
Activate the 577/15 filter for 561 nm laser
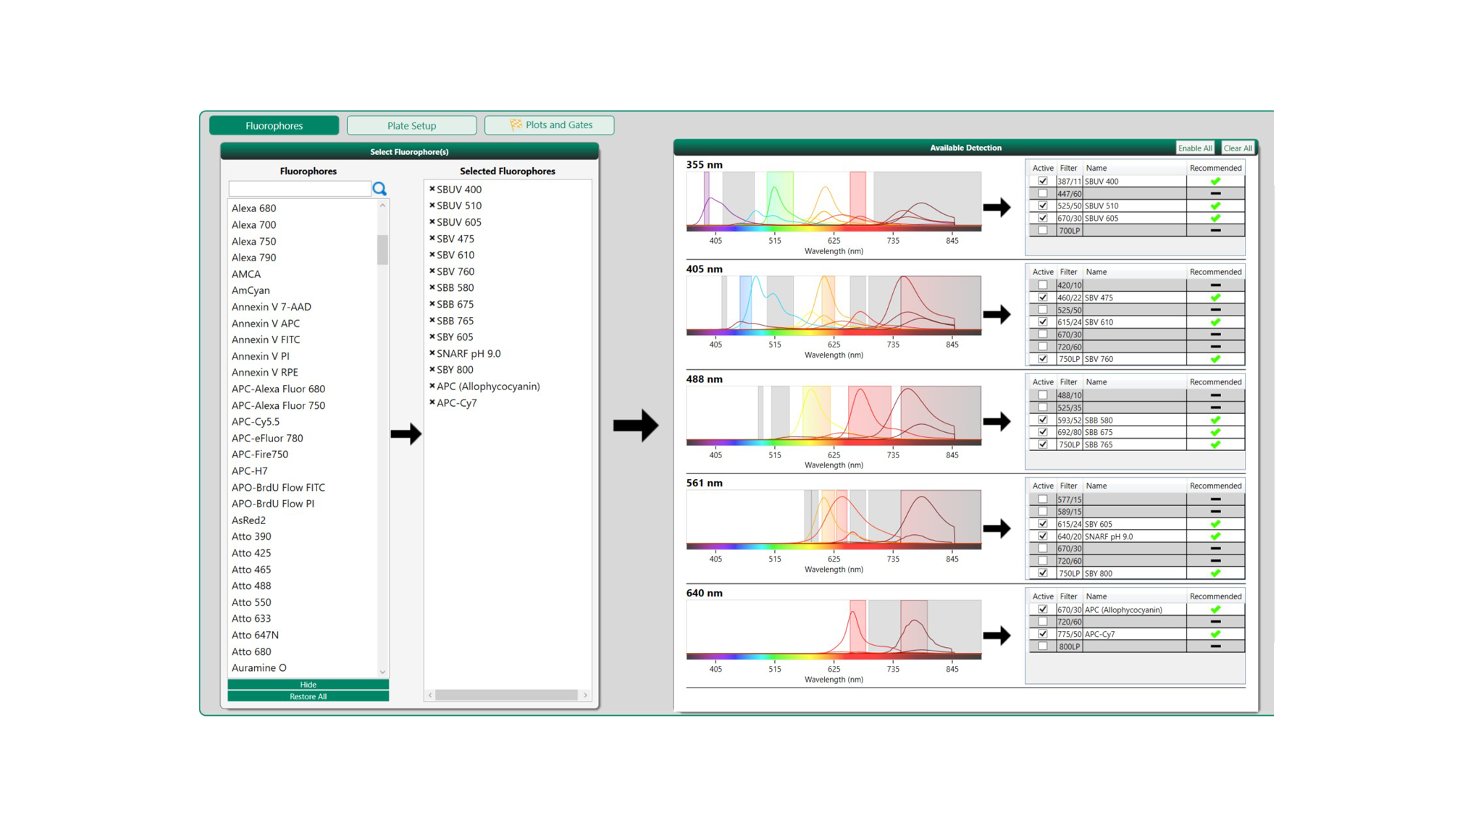[1042, 499]
